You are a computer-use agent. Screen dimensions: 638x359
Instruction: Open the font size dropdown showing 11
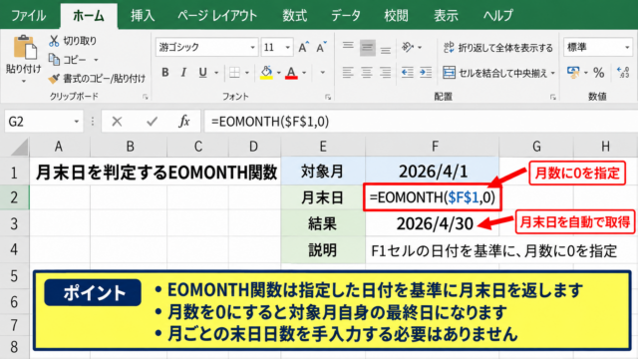288,47
